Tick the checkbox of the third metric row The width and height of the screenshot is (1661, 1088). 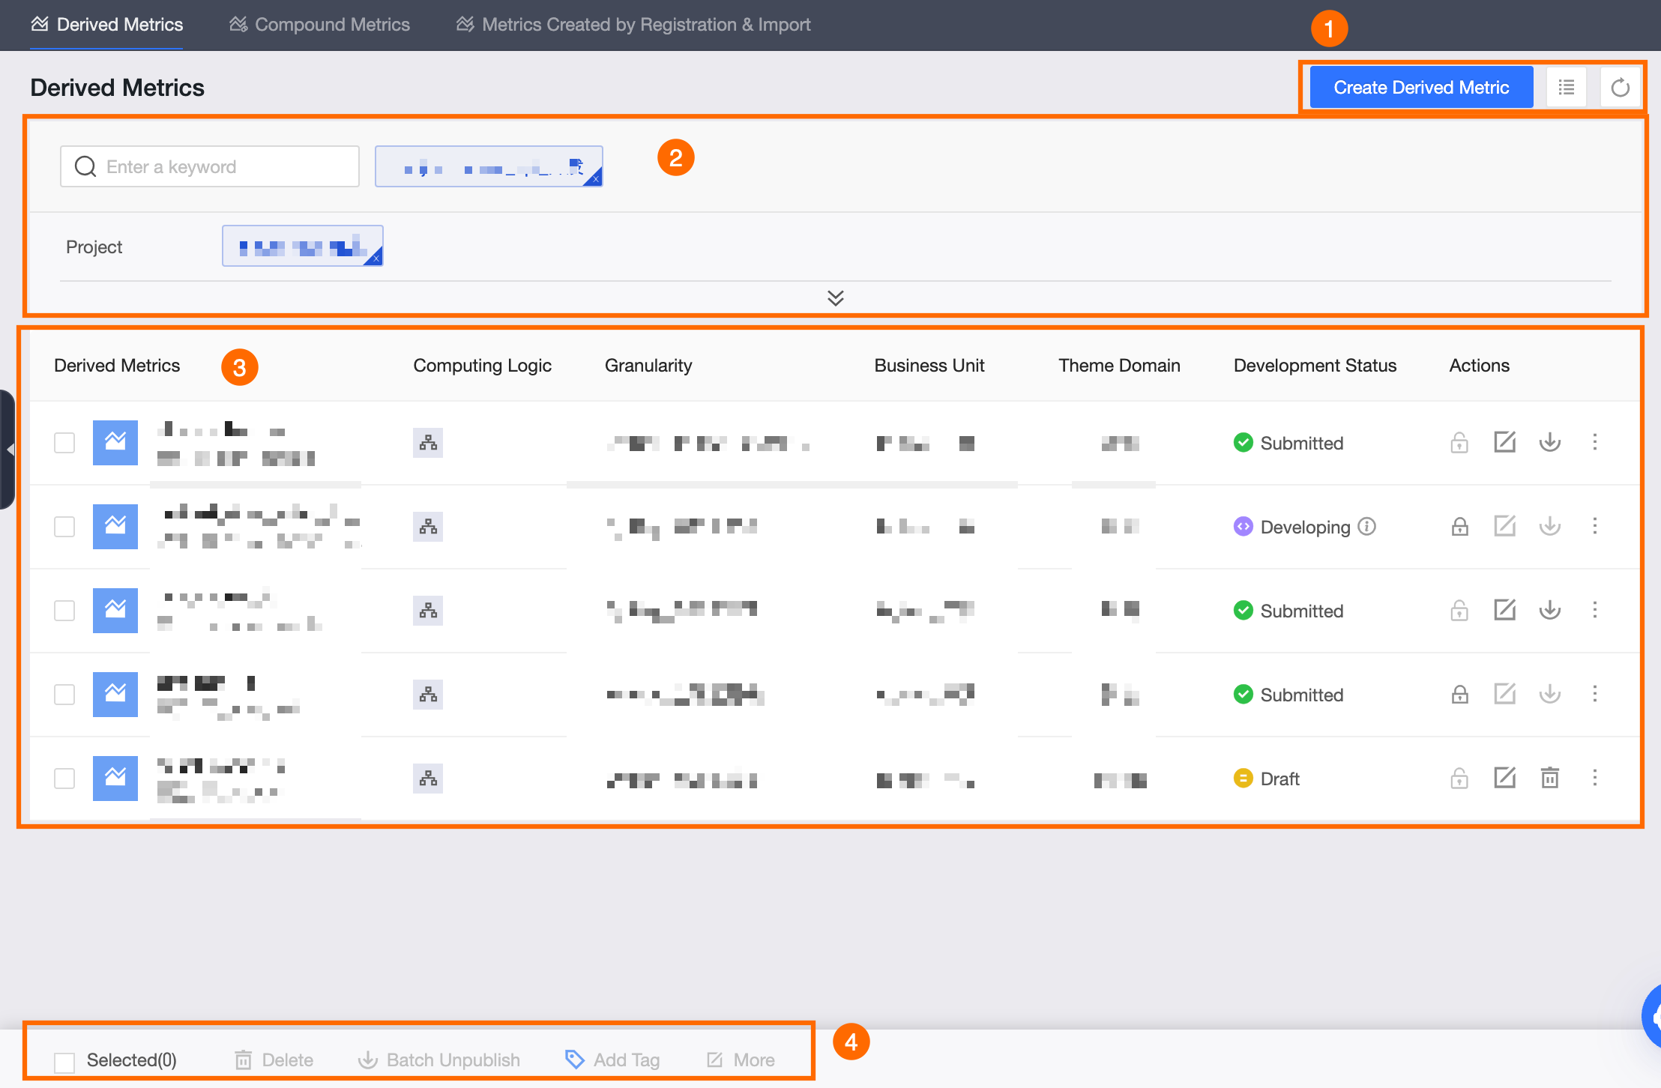pos(64,611)
